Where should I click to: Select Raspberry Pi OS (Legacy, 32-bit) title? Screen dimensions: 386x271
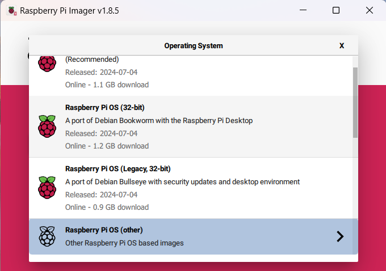coord(118,169)
